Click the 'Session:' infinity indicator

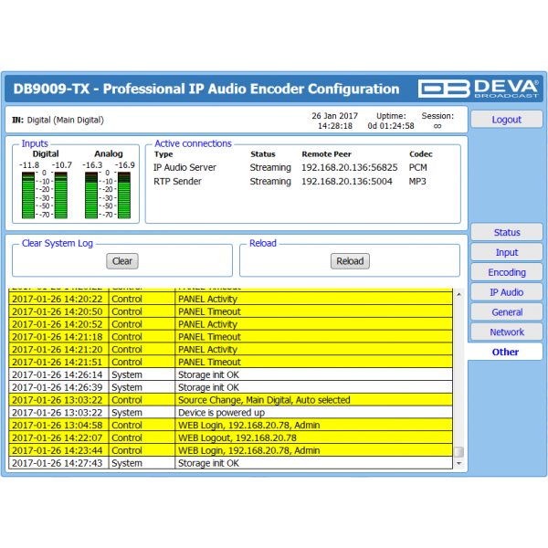[x=437, y=121]
